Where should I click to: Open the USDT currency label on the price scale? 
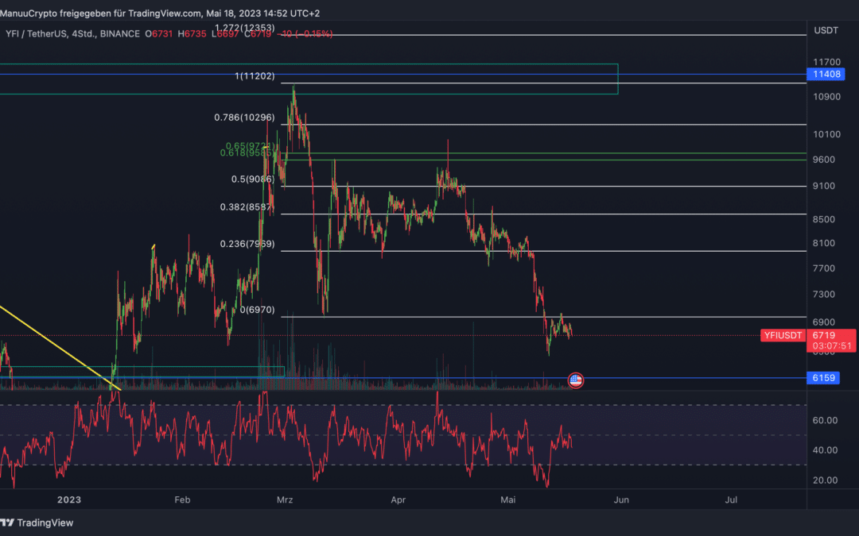click(x=826, y=30)
